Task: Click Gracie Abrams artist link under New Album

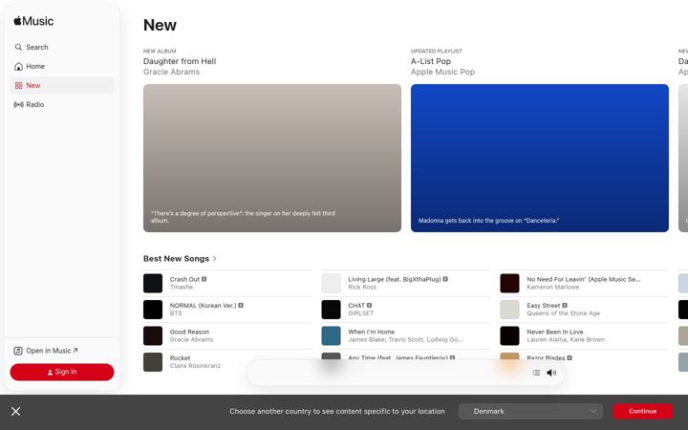Action: [x=171, y=72]
